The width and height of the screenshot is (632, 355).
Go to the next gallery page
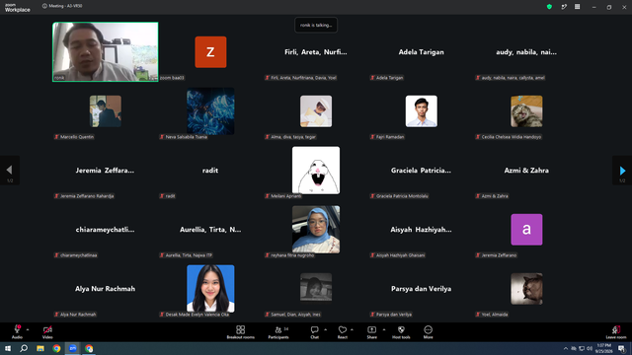coord(622,171)
